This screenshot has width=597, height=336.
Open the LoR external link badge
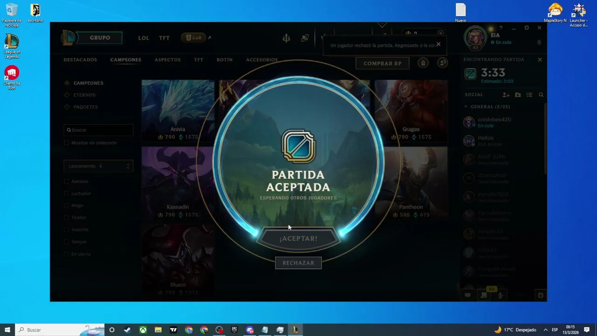196,38
